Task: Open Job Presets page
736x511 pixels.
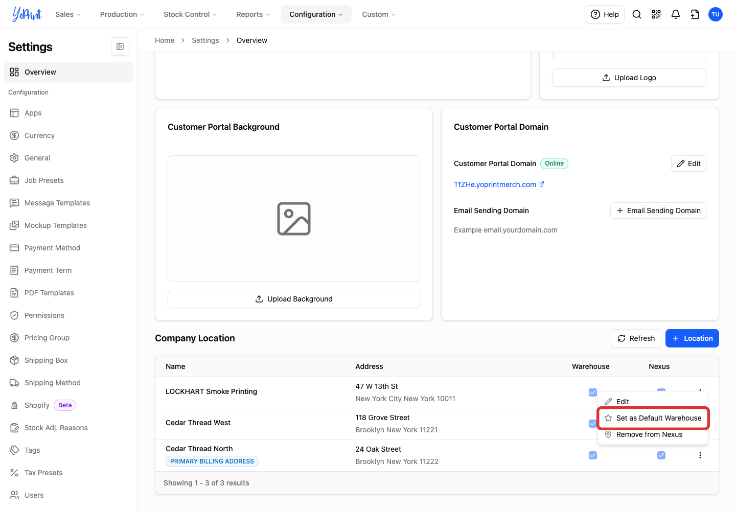Action: (x=68, y=180)
